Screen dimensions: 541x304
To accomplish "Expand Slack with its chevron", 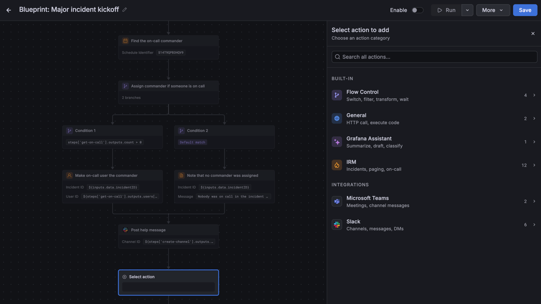I will (x=534, y=225).
